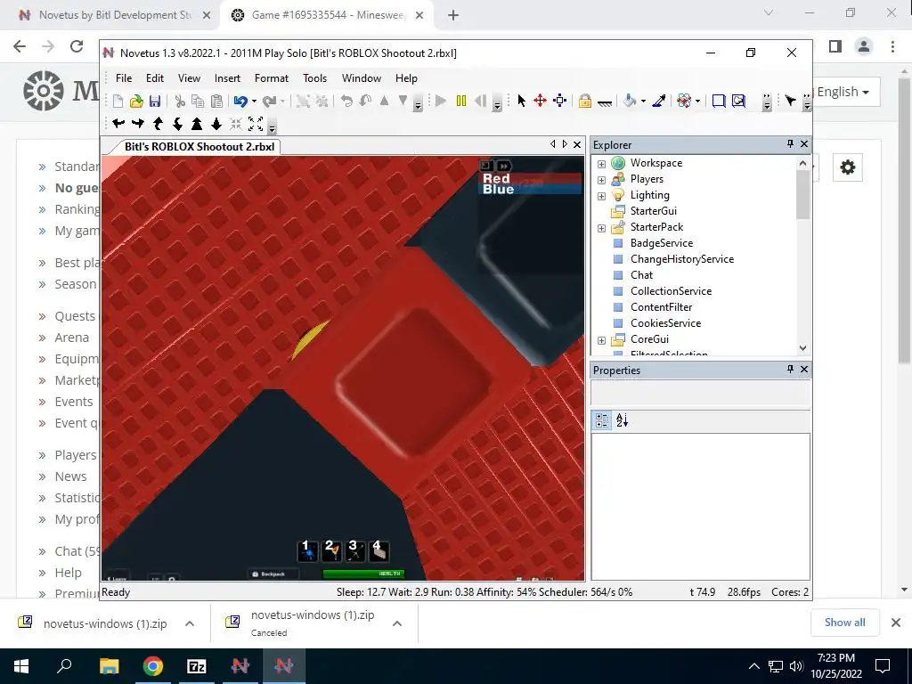Click the camera zoom out down arrow
Viewport: 912px width, 684px height.
coord(216,123)
